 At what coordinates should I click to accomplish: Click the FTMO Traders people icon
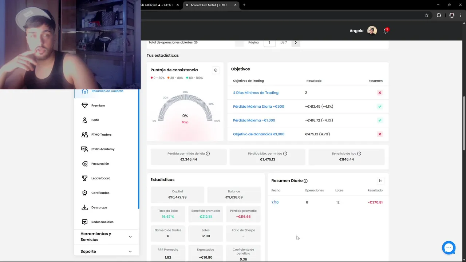click(85, 135)
